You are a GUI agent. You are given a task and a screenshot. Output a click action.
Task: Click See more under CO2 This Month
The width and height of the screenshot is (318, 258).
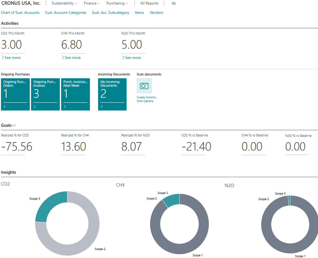[11, 58]
